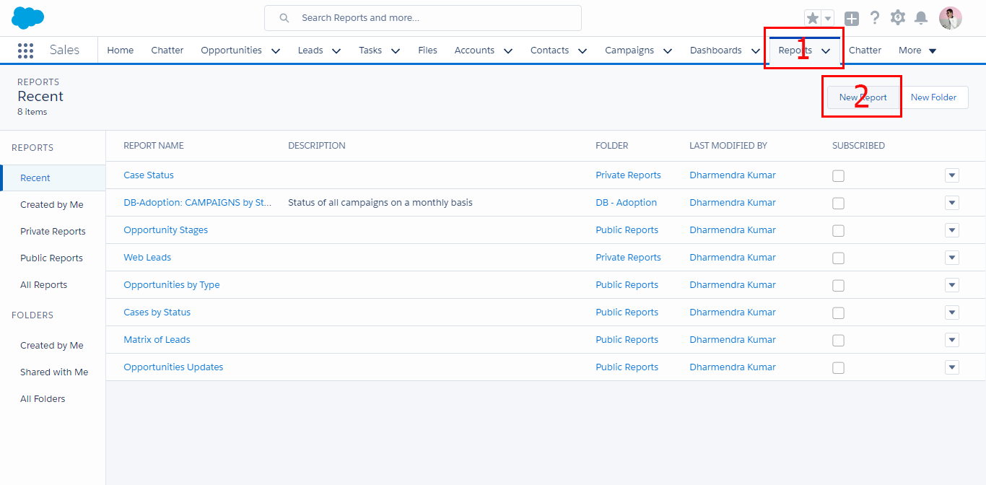Switch to the Home tab
The image size is (986, 485).
(x=121, y=51)
